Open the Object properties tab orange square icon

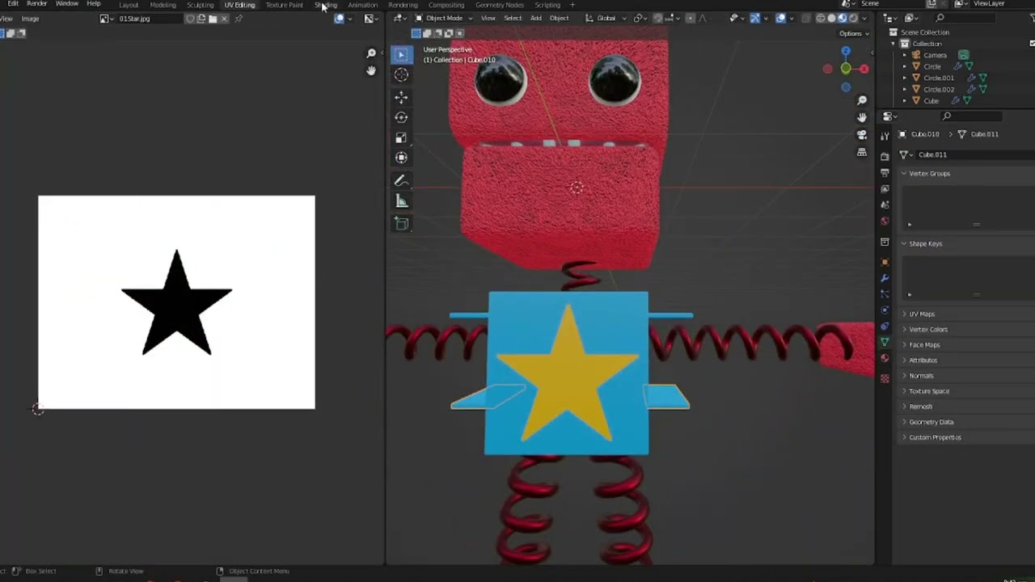(x=885, y=262)
